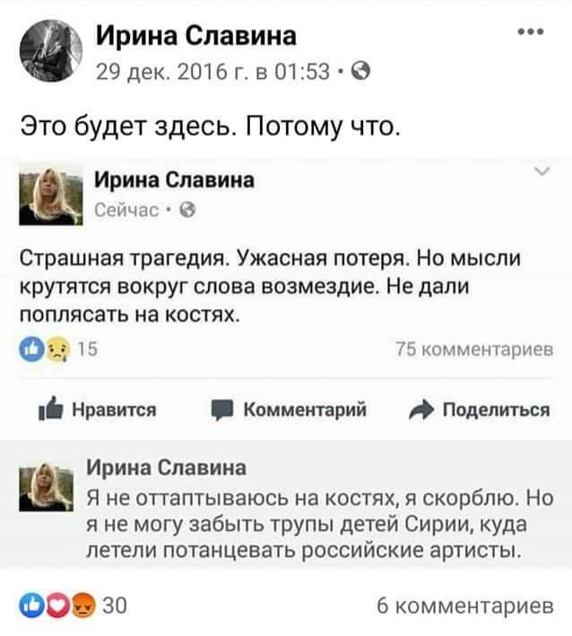This screenshot has width=572, height=636.
Task: Click the globe privacy icon beside the 2016 date
Action: click(360, 72)
